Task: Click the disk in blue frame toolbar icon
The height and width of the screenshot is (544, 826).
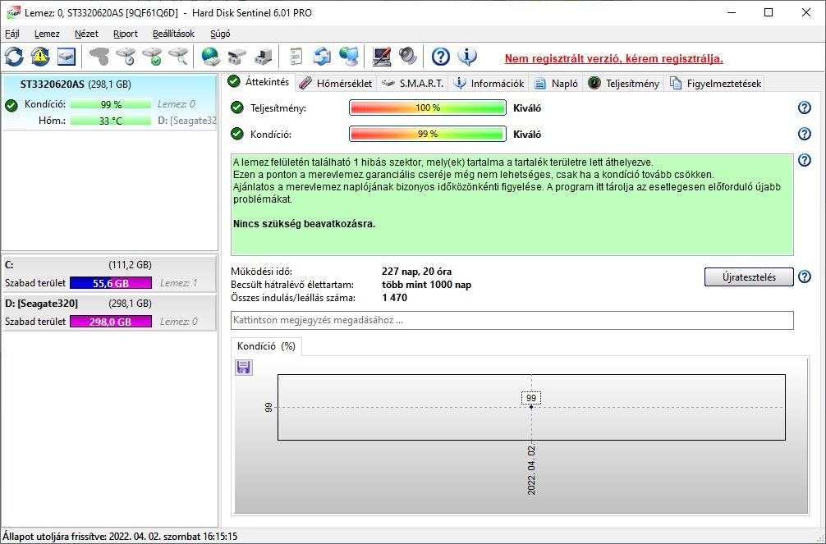Action: tap(67, 57)
